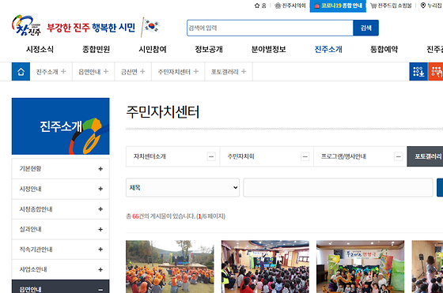Click the 홈 link in top bar
The image size is (443, 293).
coord(260,6)
